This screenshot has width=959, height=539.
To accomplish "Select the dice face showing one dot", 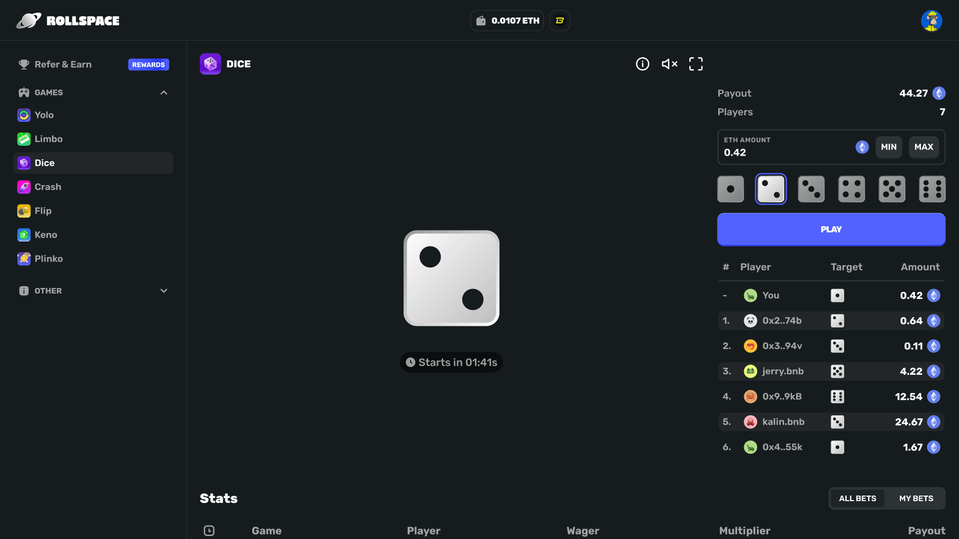I will tap(730, 189).
